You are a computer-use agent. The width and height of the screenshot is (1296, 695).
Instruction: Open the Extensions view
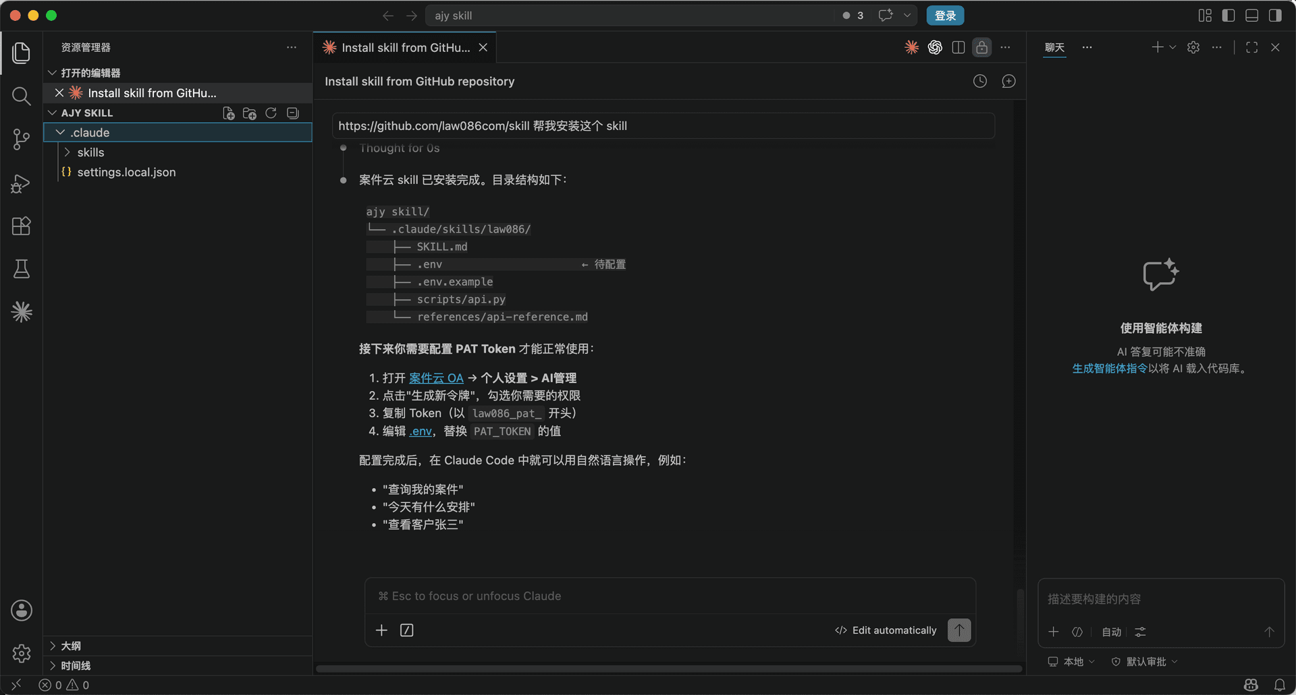point(22,226)
